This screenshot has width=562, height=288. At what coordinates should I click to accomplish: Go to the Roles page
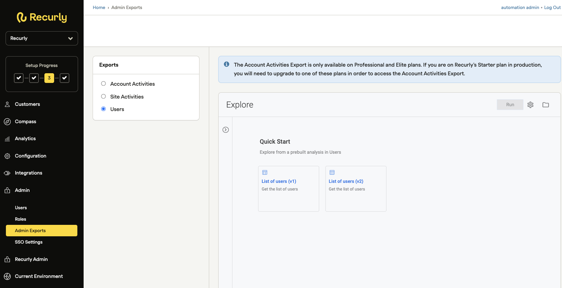(20, 219)
